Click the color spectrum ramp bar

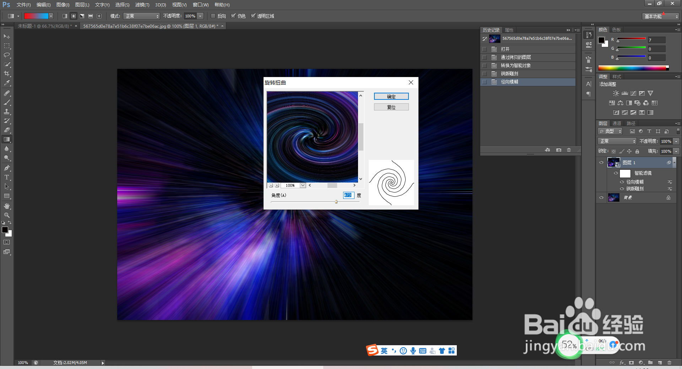point(633,68)
